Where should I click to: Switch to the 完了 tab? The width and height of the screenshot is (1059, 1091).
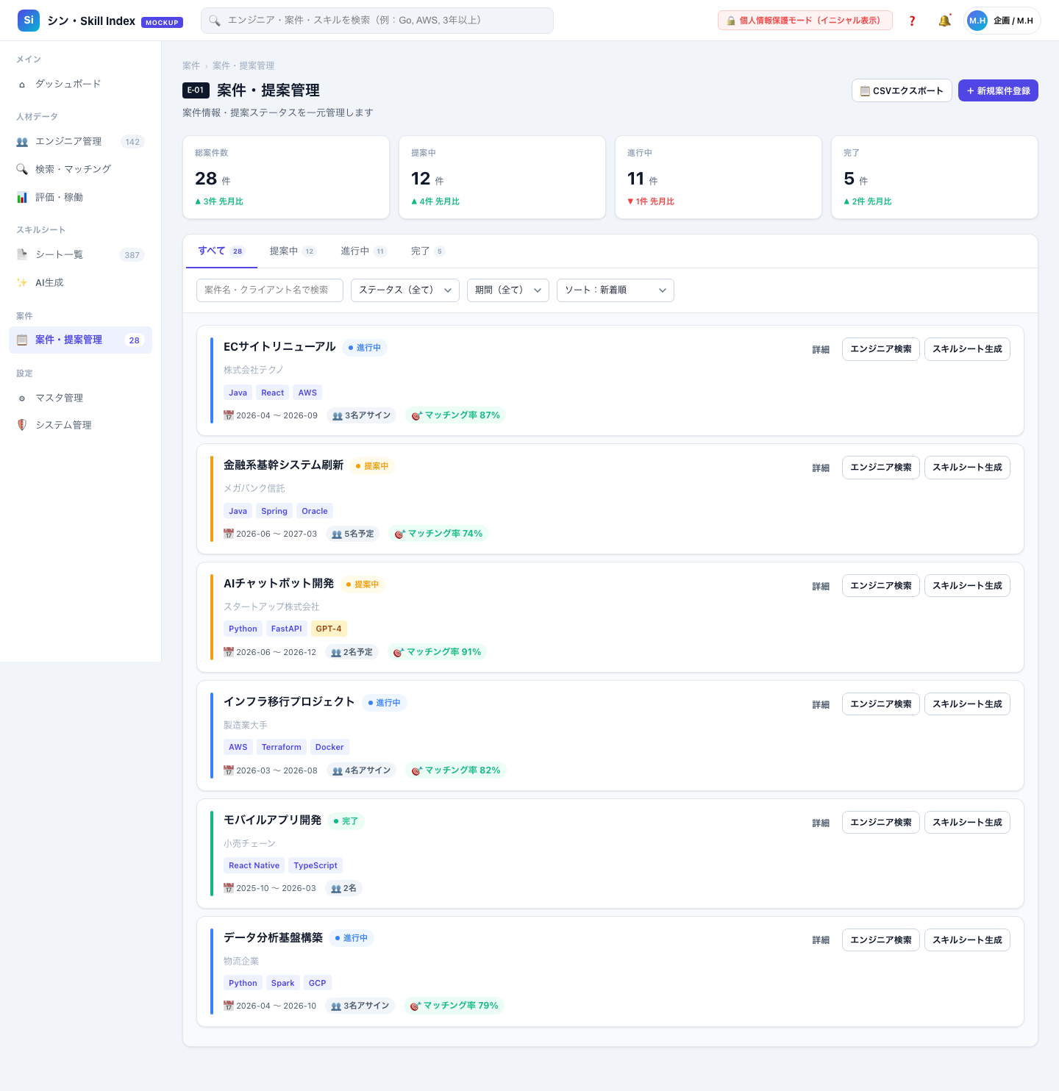pyautogui.click(x=428, y=251)
